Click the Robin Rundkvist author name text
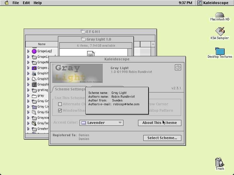This screenshot has width=234, height=175. 123,97
